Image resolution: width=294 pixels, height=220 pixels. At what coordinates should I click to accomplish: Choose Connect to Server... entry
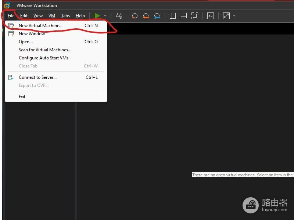[x=56, y=77]
